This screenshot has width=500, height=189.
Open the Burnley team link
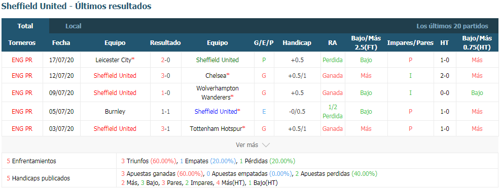tap(115, 112)
